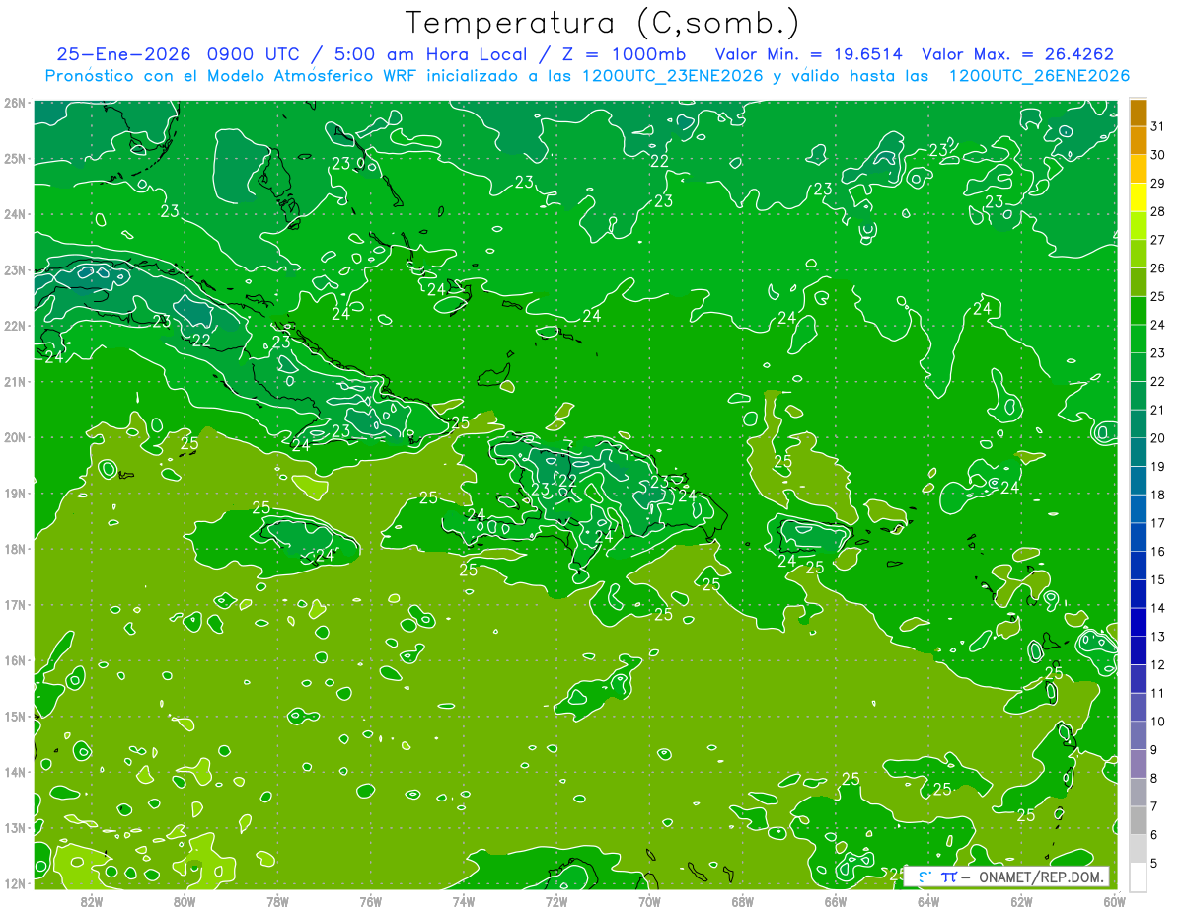Click "5:00 am Hora Local" text
The height and width of the screenshot is (915, 1184).
pyautogui.click(x=432, y=54)
